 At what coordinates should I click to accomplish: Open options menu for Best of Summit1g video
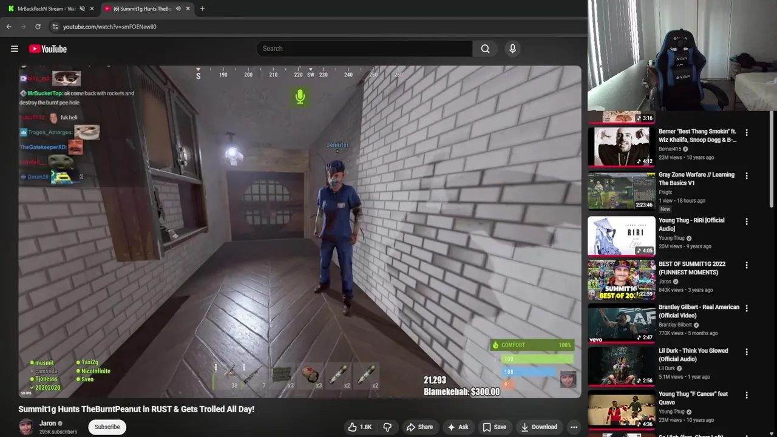point(747,265)
